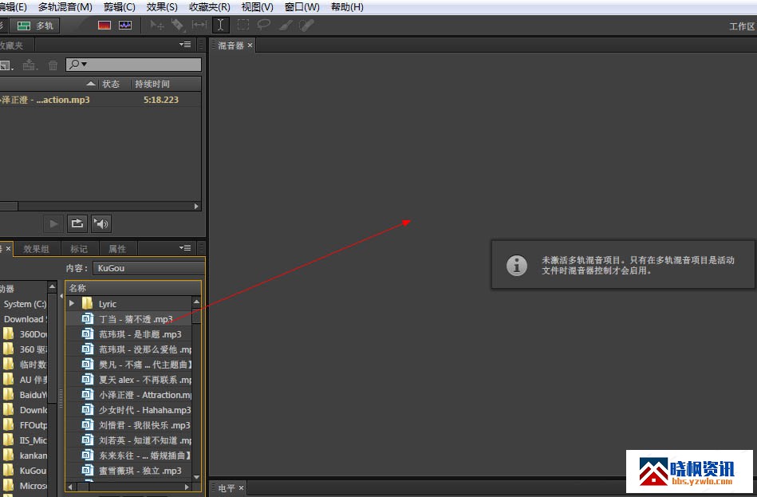
Task: Click the trash delete icon in Files panel
Action: click(53, 65)
